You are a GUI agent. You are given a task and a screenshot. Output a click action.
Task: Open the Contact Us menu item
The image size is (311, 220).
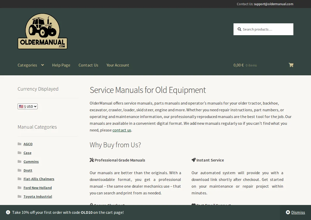tap(88, 65)
